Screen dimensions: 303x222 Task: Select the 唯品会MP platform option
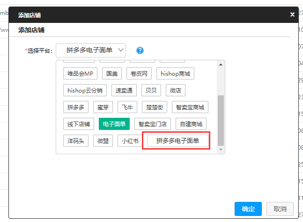pos(80,73)
